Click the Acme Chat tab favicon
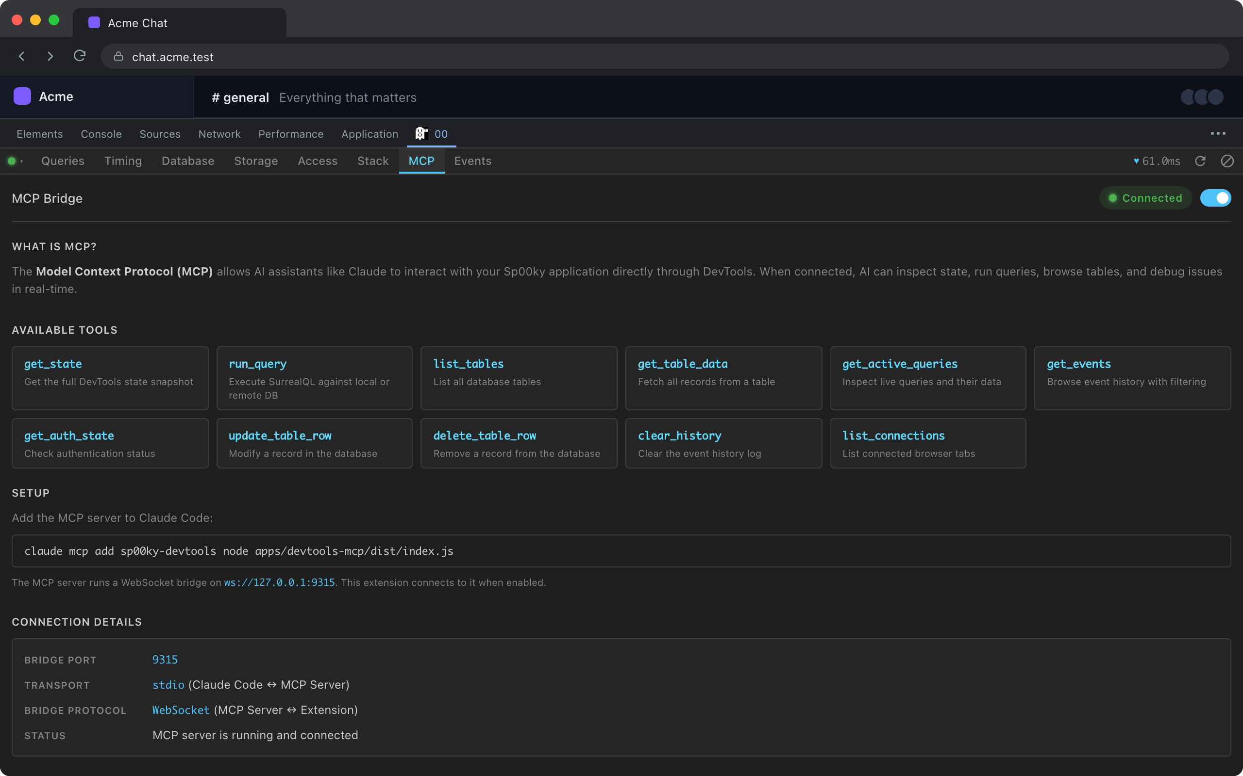Viewport: 1243px width, 776px height. pos(94,23)
